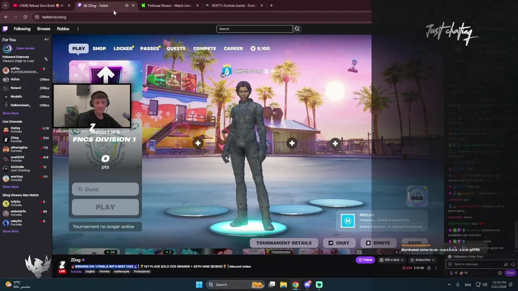Open oskyfnt recommended channel
The width and height of the screenshot is (518, 291).
(26, 223)
